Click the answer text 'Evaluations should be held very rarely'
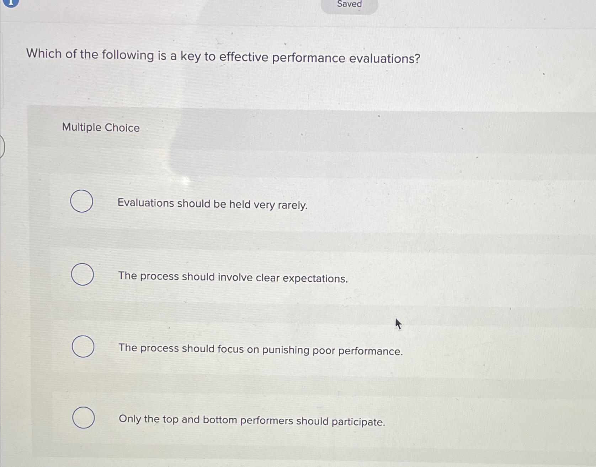The image size is (596, 467). [x=212, y=204]
